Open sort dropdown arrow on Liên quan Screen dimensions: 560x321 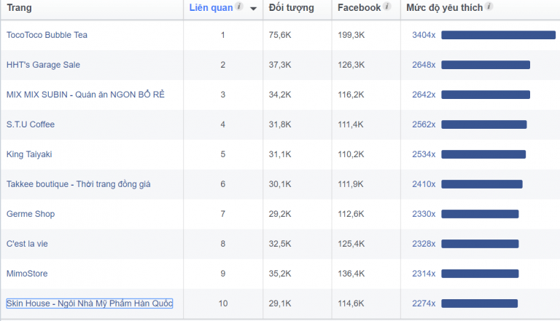tap(253, 9)
